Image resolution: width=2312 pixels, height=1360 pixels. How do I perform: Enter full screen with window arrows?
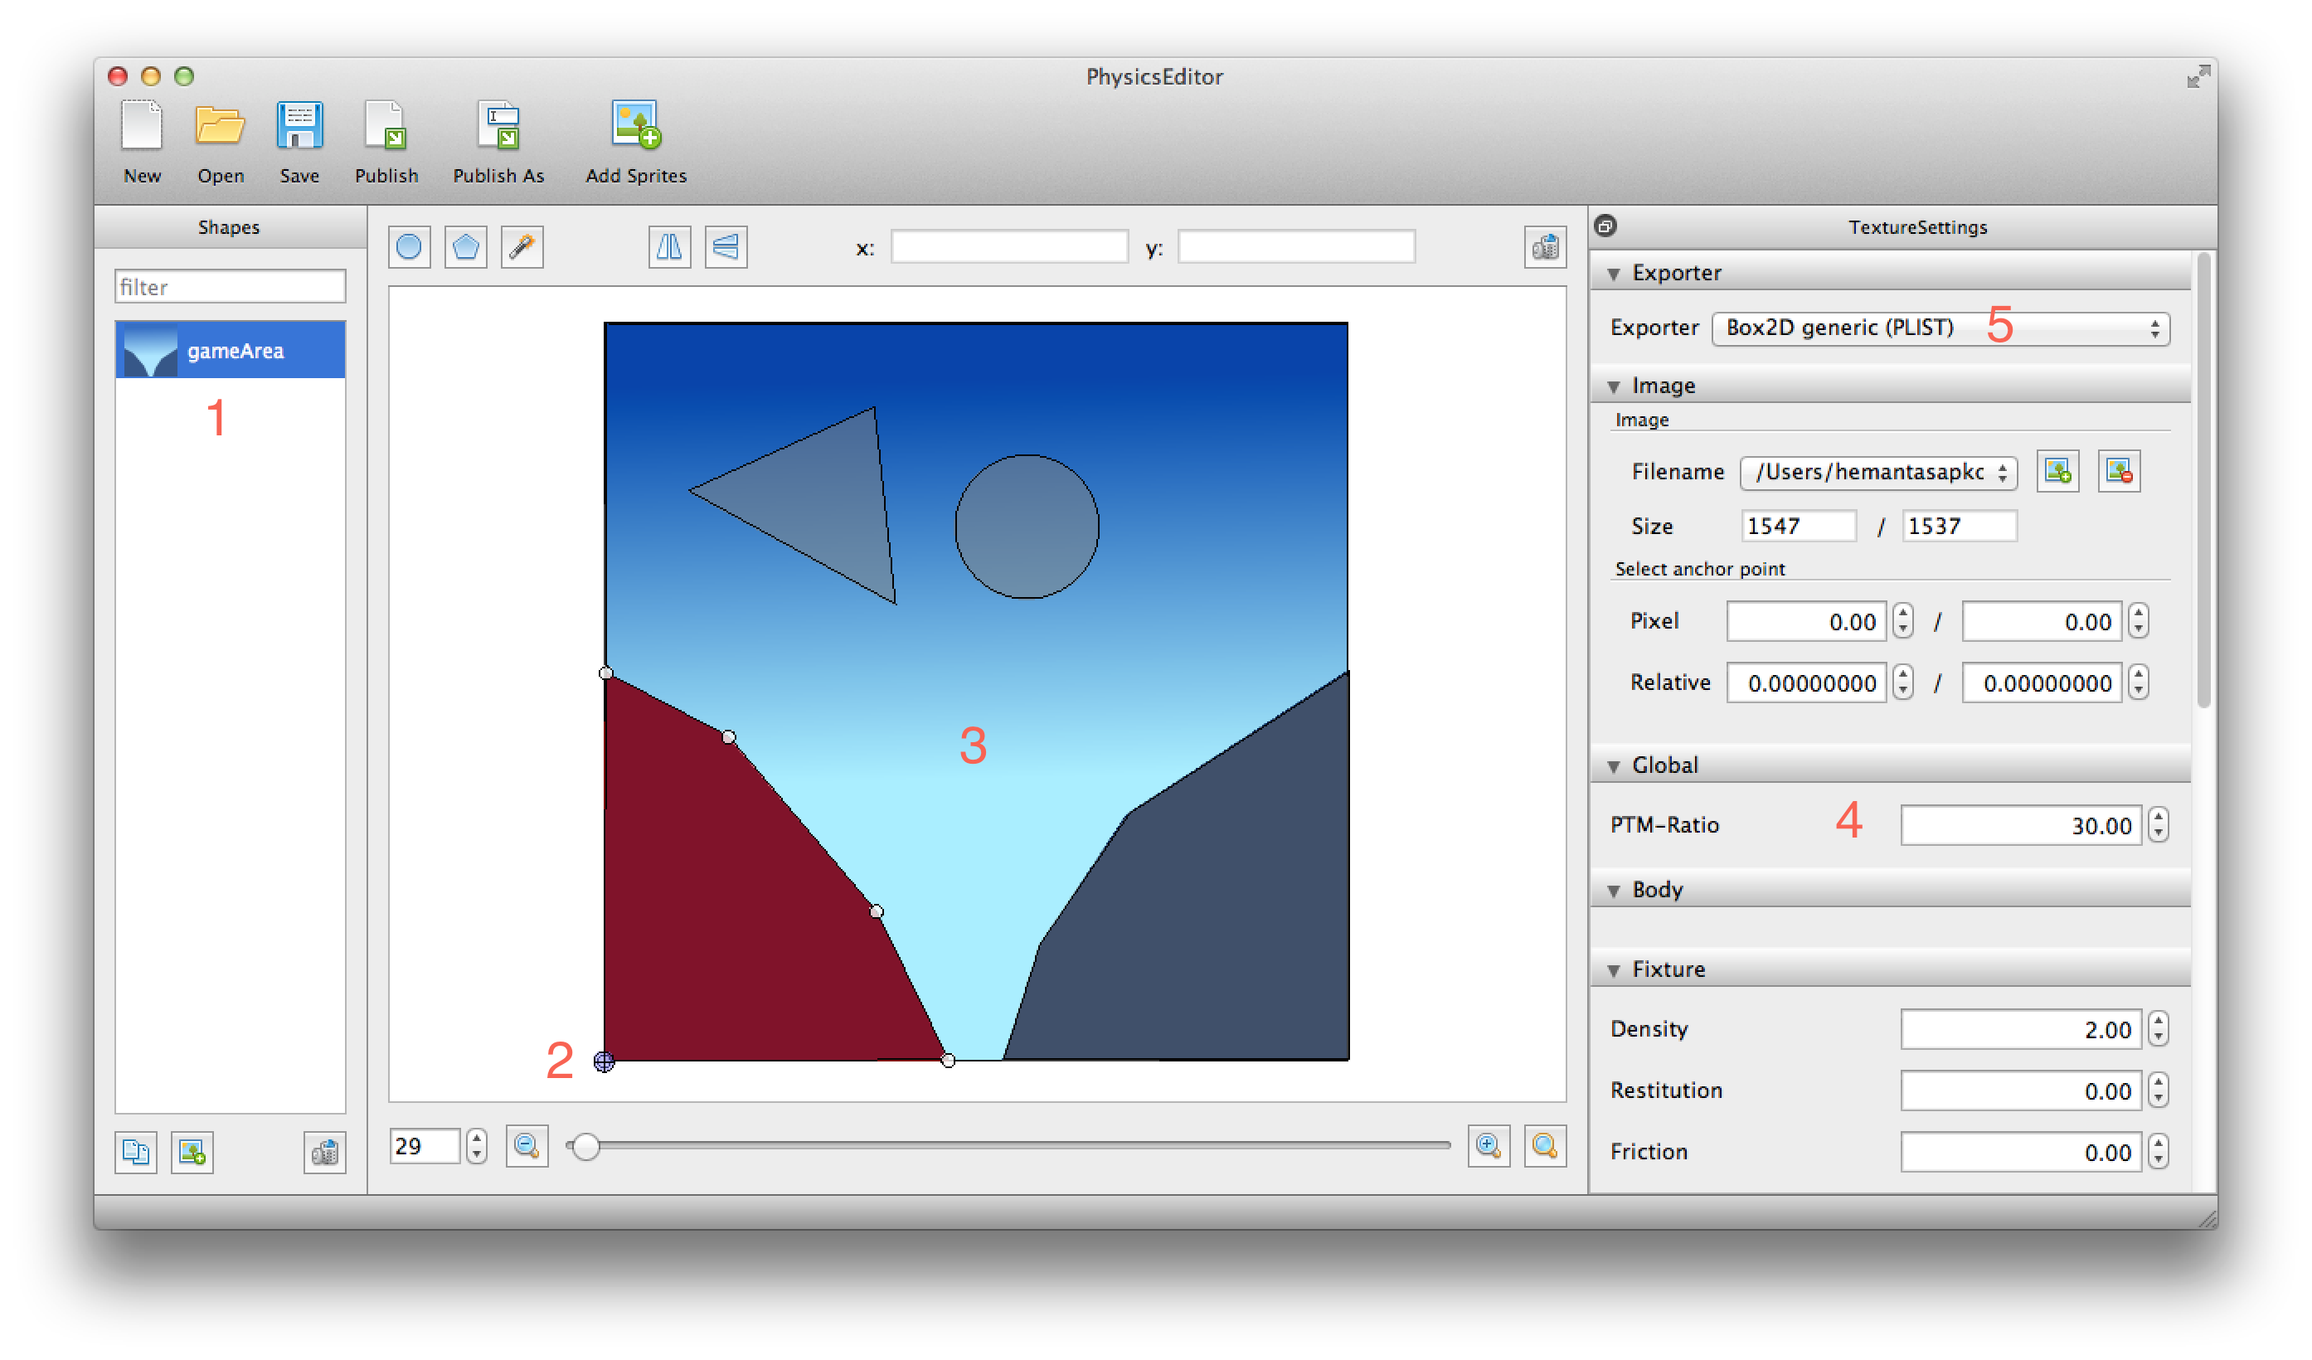[2198, 76]
